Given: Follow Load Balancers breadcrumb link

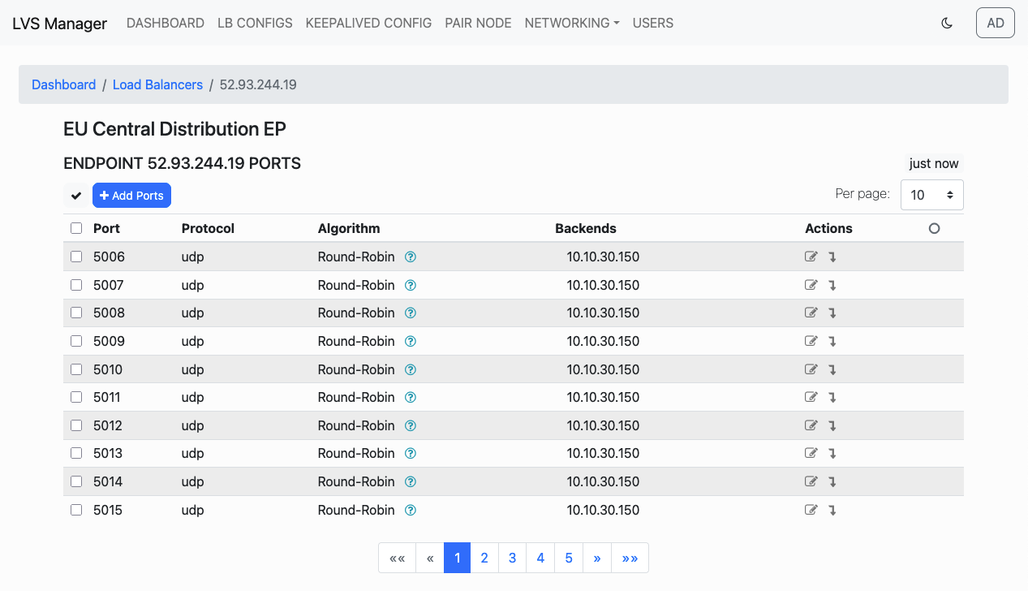Looking at the screenshot, I should click(157, 84).
